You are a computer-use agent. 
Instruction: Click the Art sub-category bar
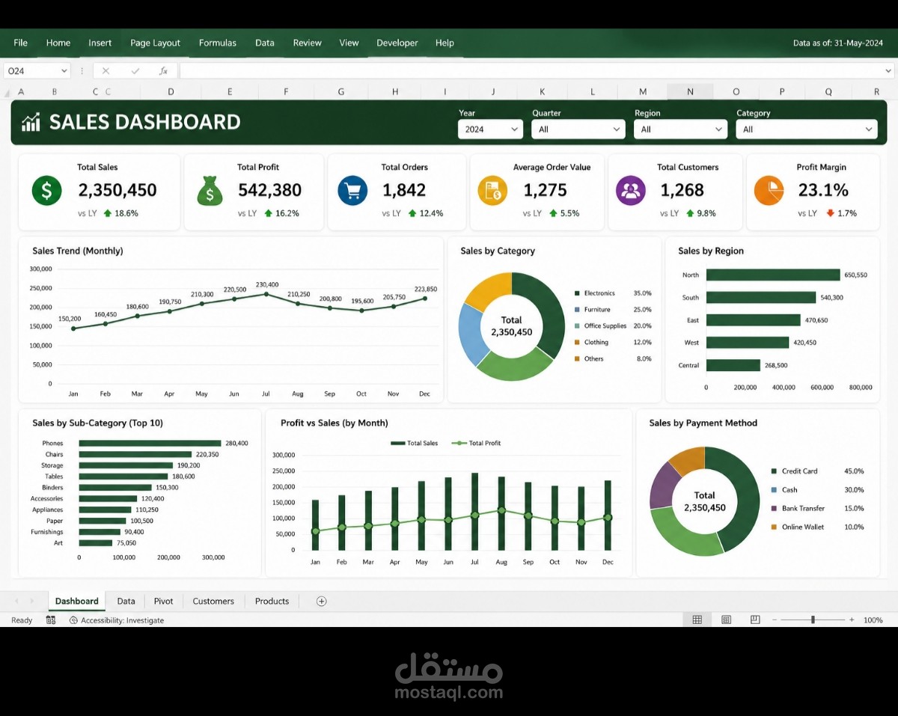point(95,543)
